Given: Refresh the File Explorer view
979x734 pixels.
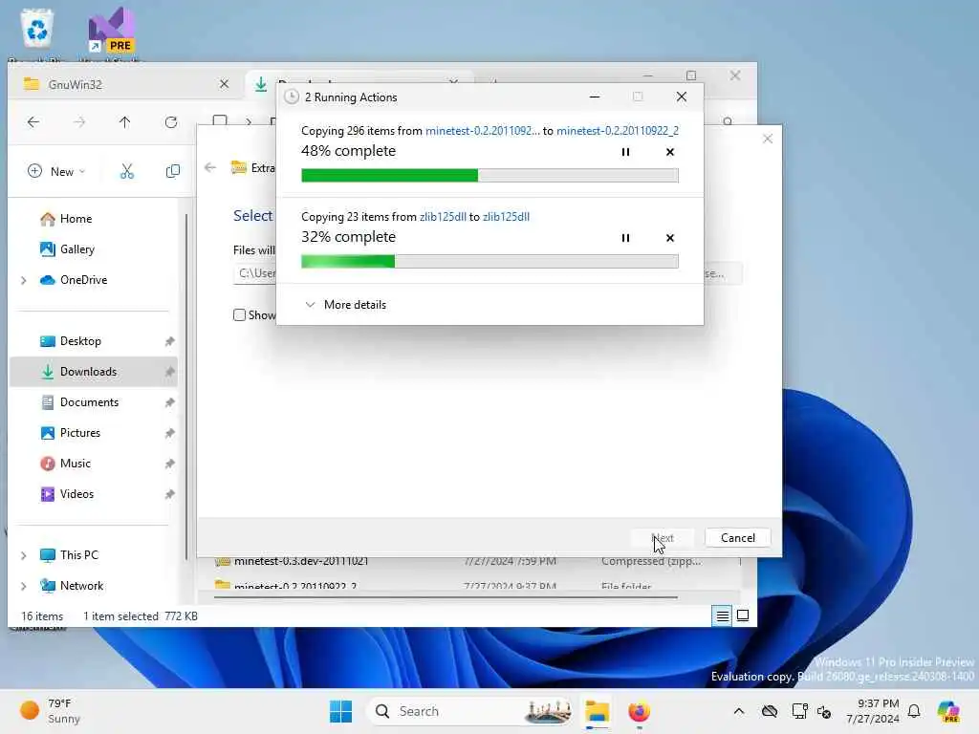Looking at the screenshot, I should pos(171,122).
